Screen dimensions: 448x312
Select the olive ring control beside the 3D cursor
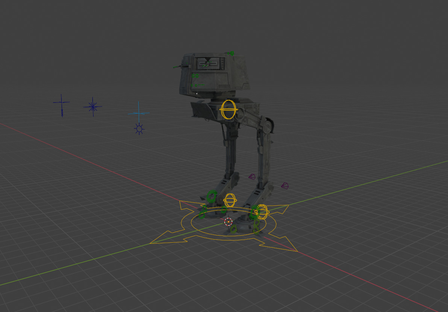(234, 229)
